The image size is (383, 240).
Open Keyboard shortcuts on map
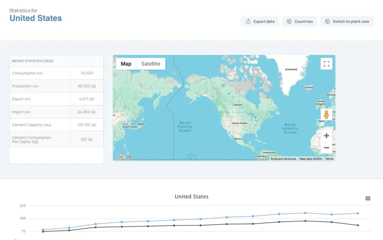pyautogui.click(x=283, y=159)
